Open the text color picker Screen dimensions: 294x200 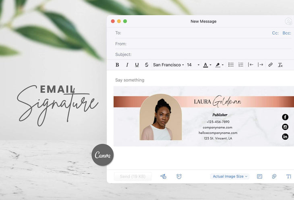[x=207, y=65]
